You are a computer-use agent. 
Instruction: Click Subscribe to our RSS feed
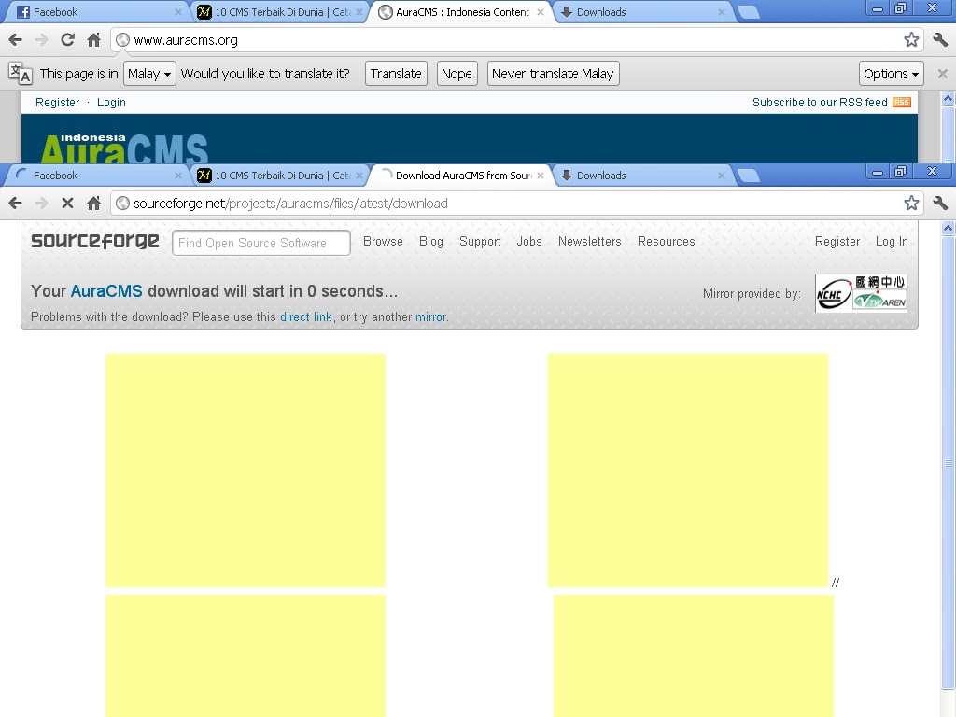(x=820, y=103)
